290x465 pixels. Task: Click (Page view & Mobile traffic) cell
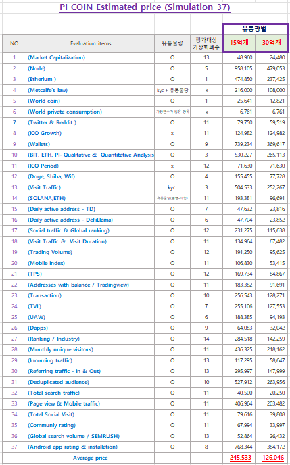pyautogui.click(x=91, y=404)
